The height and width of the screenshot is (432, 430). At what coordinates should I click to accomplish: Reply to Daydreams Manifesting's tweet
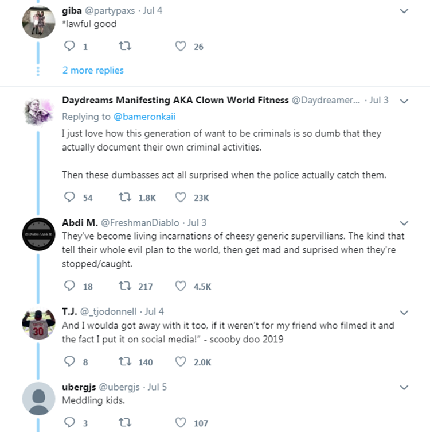point(70,197)
